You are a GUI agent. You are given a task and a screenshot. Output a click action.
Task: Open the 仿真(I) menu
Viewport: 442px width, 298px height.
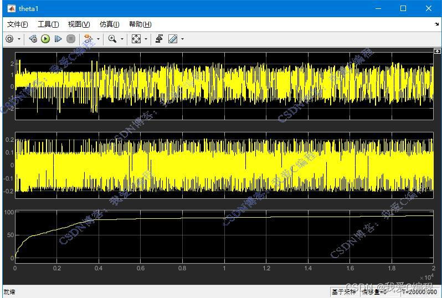coord(109,24)
